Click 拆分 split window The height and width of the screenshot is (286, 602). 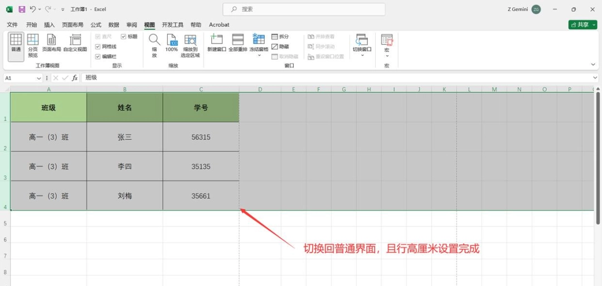click(280, 36)
